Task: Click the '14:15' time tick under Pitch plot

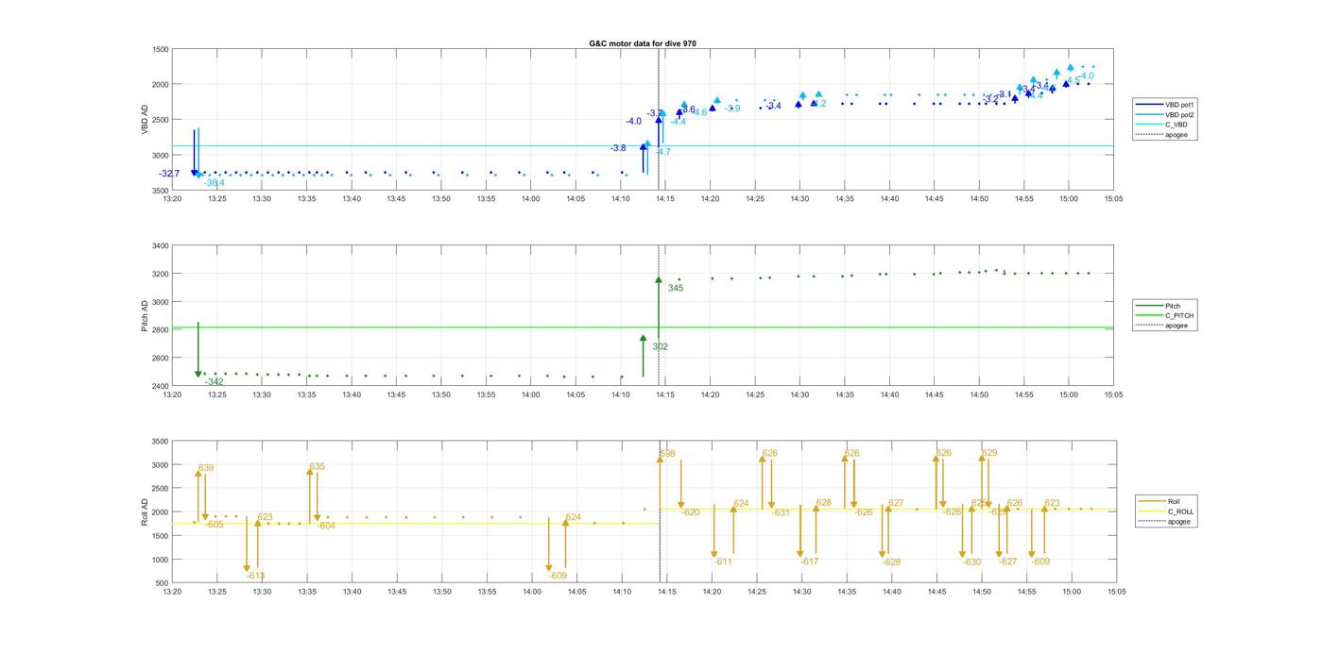Action: coord(665,394)
